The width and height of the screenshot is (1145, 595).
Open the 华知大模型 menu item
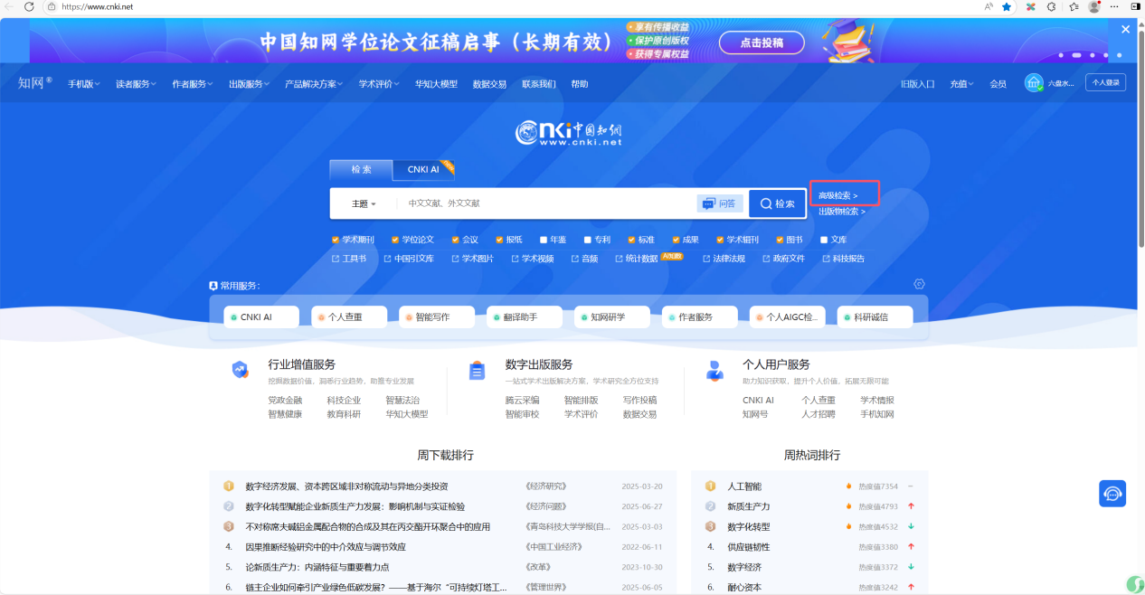pyautogui.click(x=436, y=84)
